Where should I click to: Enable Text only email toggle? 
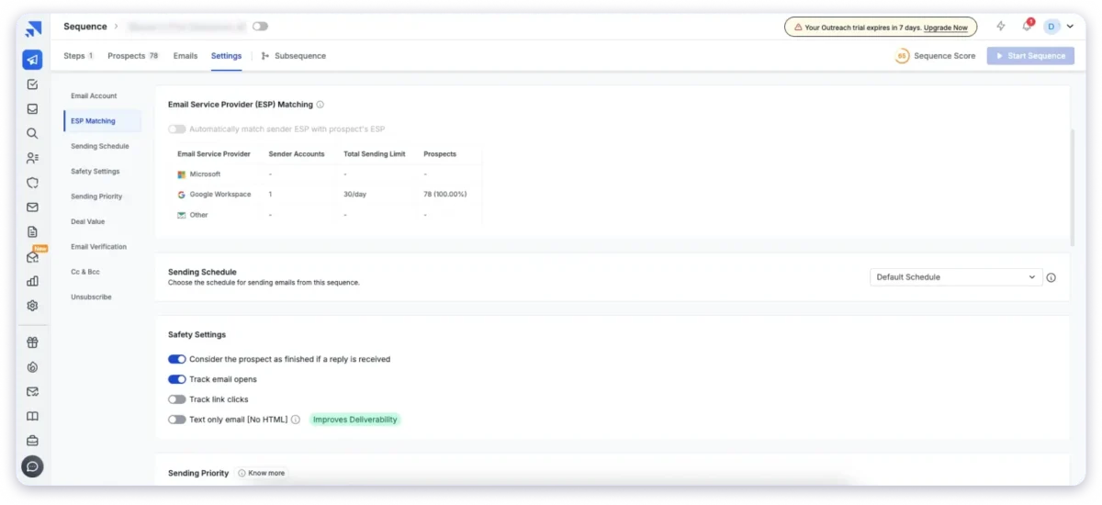[176, 420]
